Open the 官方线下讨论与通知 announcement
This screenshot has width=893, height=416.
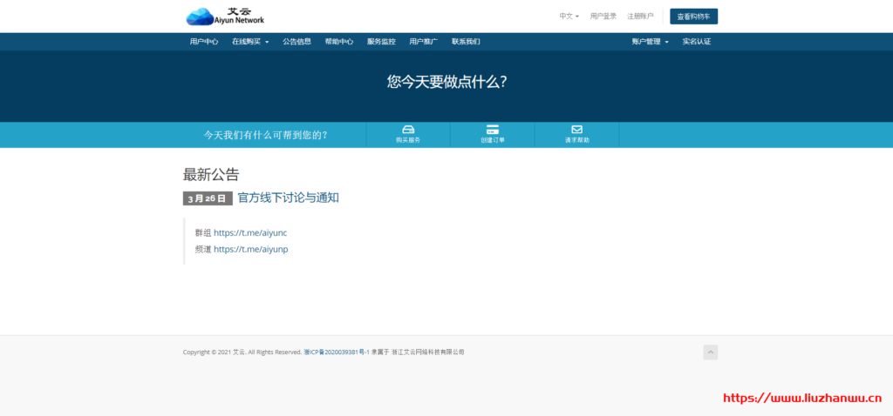click(x=288, y=198)
